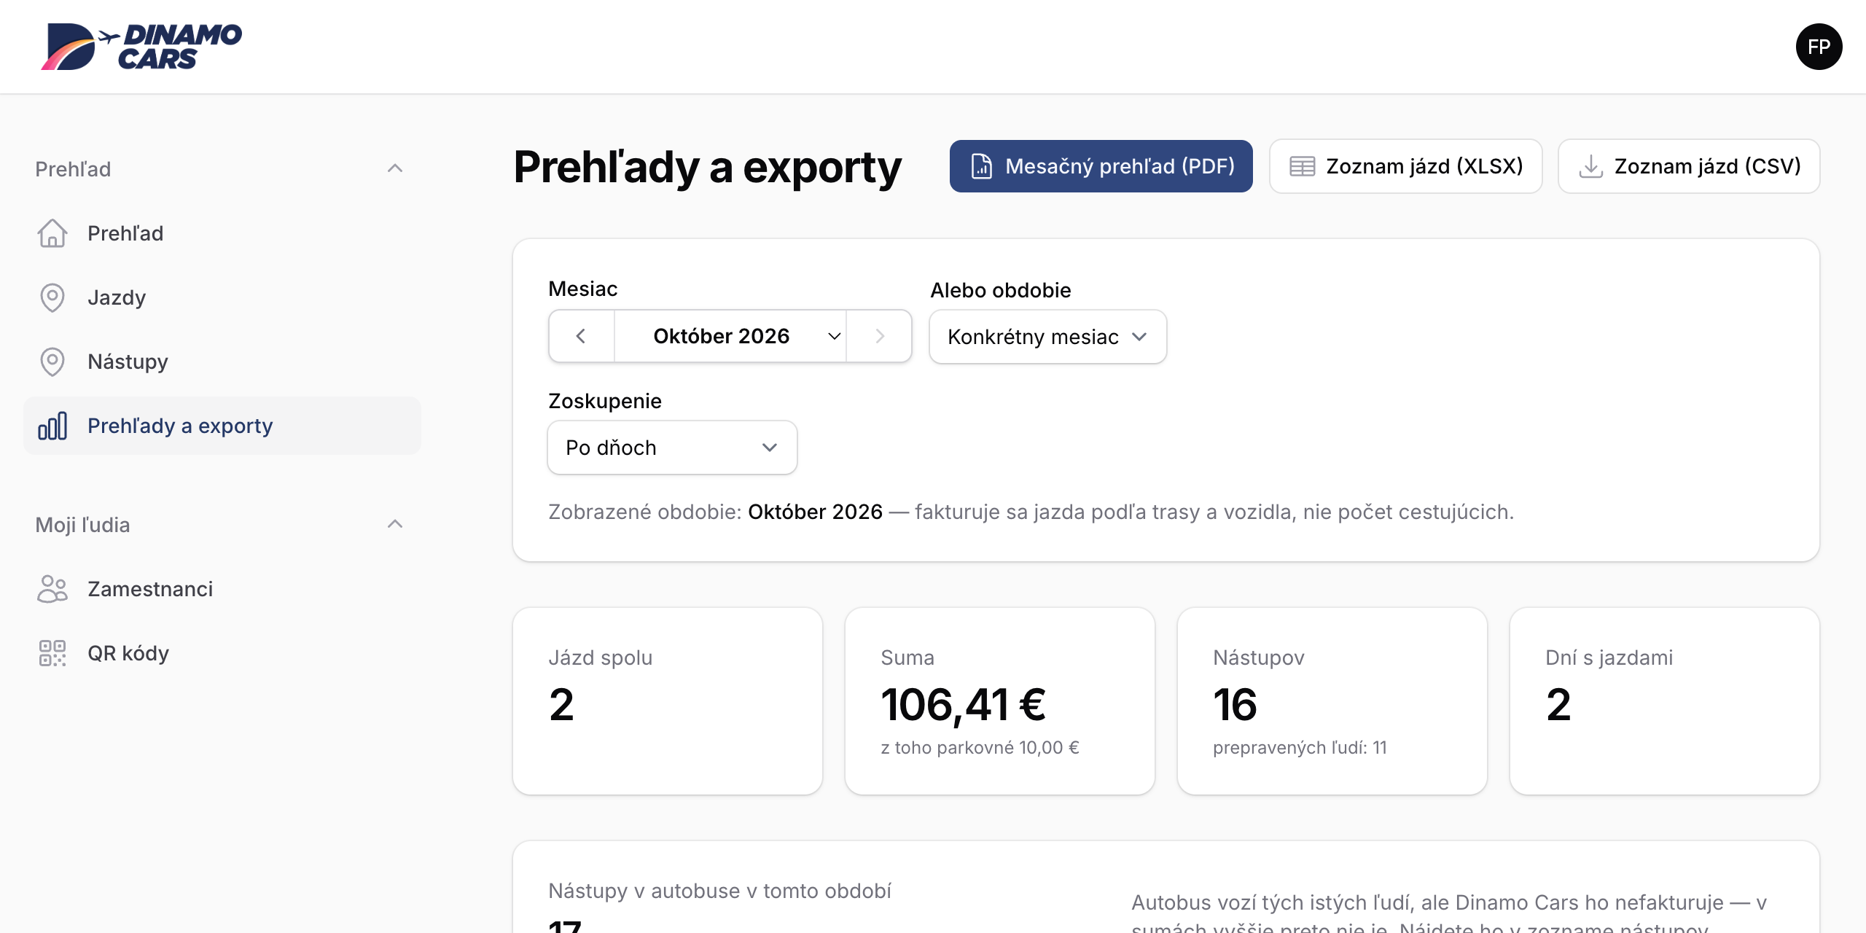Download Zoznam jázd (CSV)

coord(1688,166)
